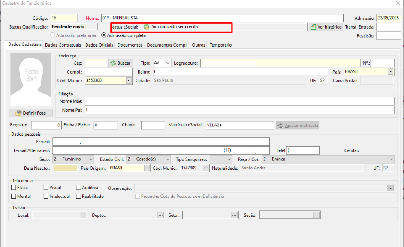This screenshot has height=247, width=404.
Task: Expand the Tipo Sanguíneo dropdown
Action: pos(229,159)
